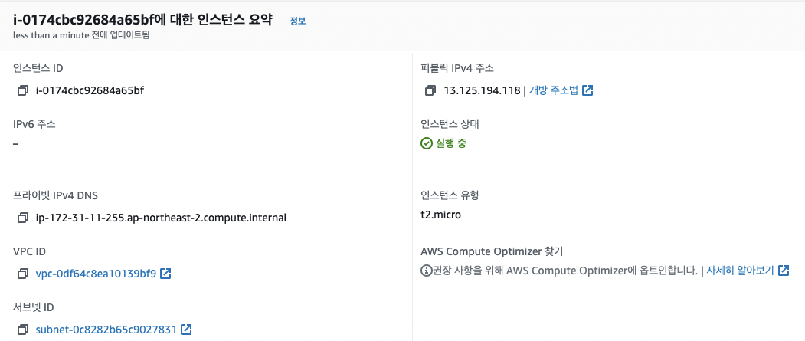Viewport: 805px width, 341px height.
Task: Click external link icon next to subnet-0c8282b65c9027831
Action: [186, 330]
